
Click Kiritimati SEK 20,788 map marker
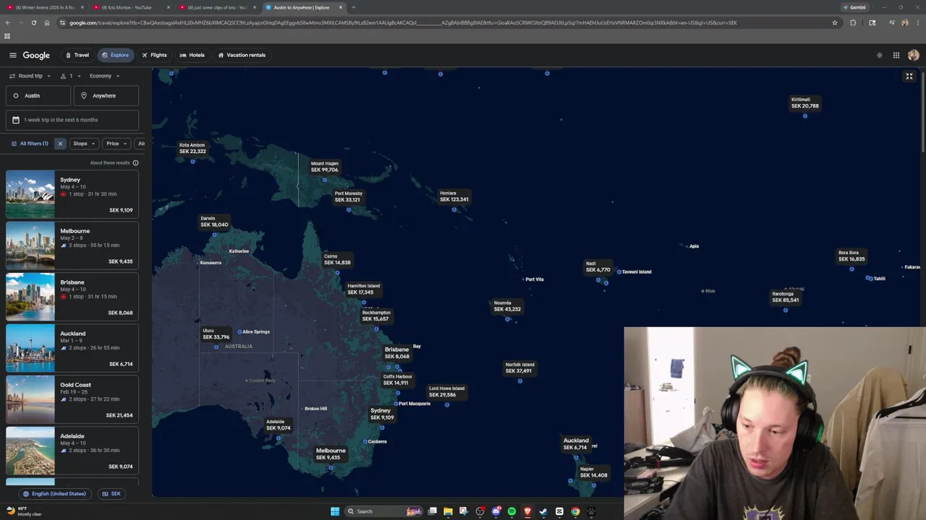pyautogui.click(x=805, y=103)
